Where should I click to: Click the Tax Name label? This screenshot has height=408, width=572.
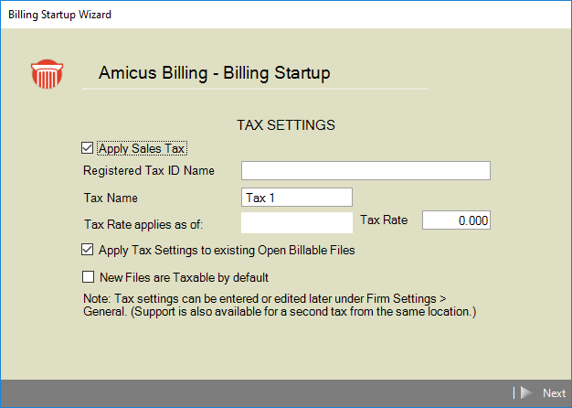111,198
